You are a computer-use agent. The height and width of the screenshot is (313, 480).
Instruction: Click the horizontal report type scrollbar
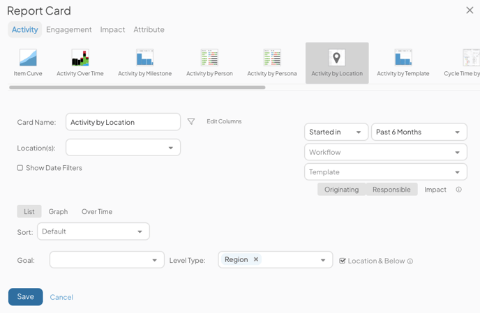[137, 88]
